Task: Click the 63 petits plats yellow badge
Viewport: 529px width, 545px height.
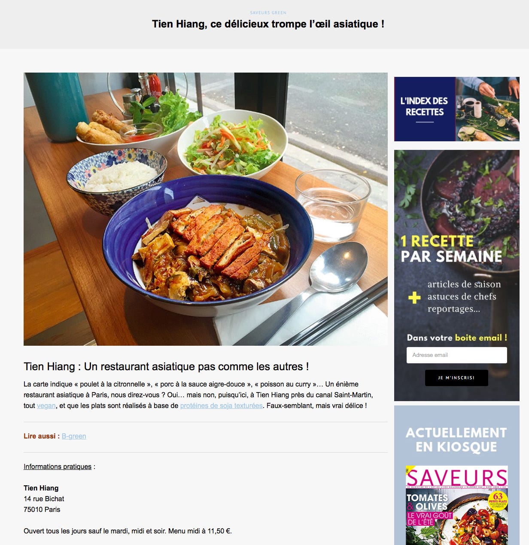Action: (498, 500)
